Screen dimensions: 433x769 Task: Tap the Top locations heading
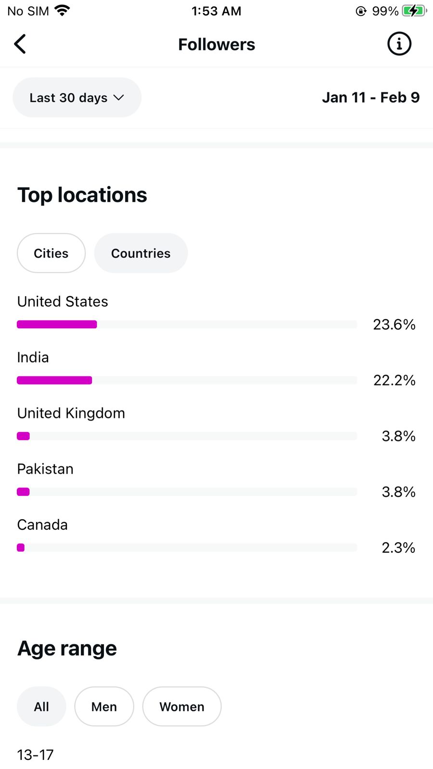(x=82, y=195)
